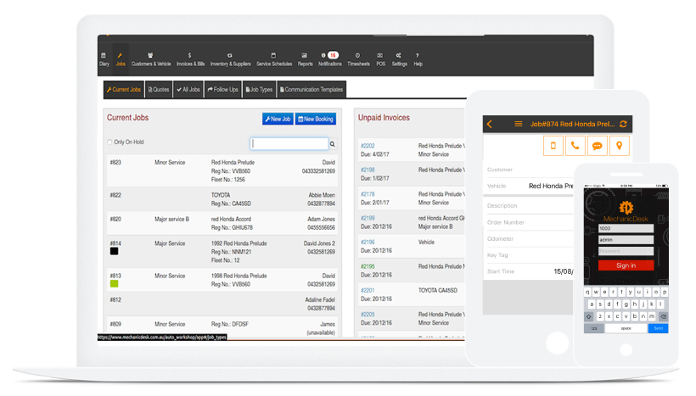The height and width of the screenshot is (396, 696).
Task: Click the New Booking button
Action: 316,119
